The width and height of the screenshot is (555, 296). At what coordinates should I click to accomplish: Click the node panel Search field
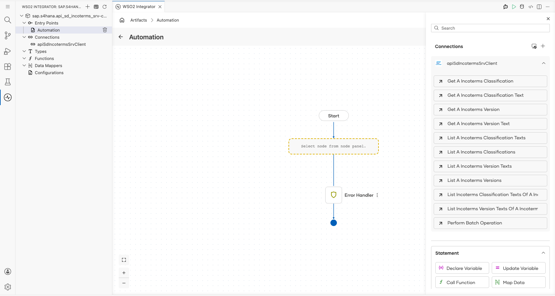490,28
